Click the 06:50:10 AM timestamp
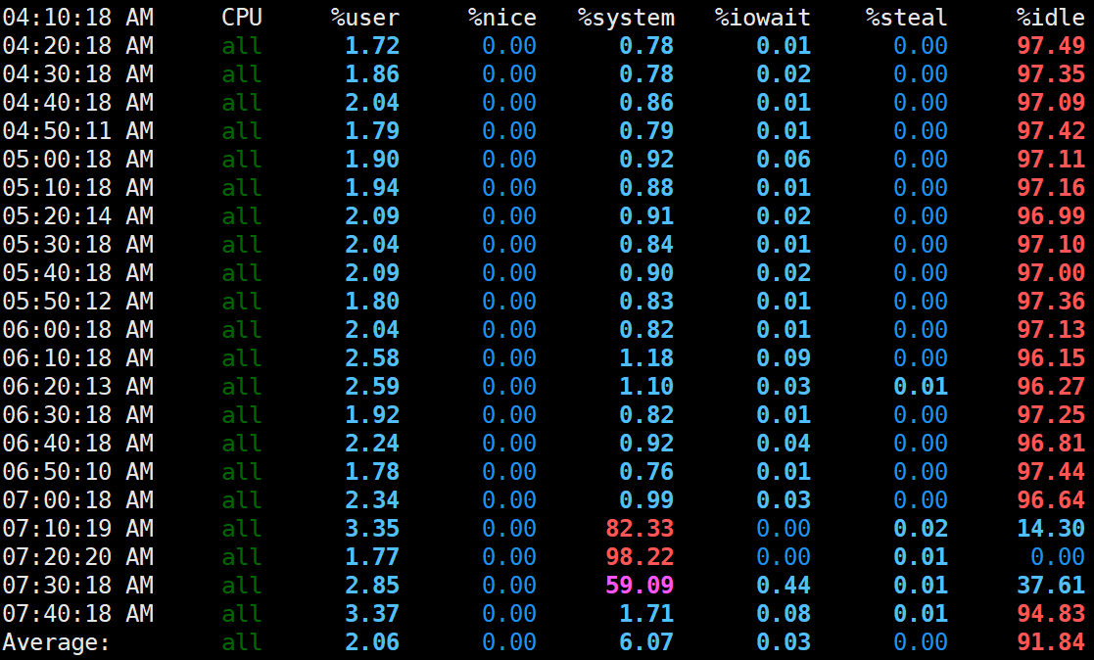The height and width of the screenshot is (660, 1094). click(78, 472)
